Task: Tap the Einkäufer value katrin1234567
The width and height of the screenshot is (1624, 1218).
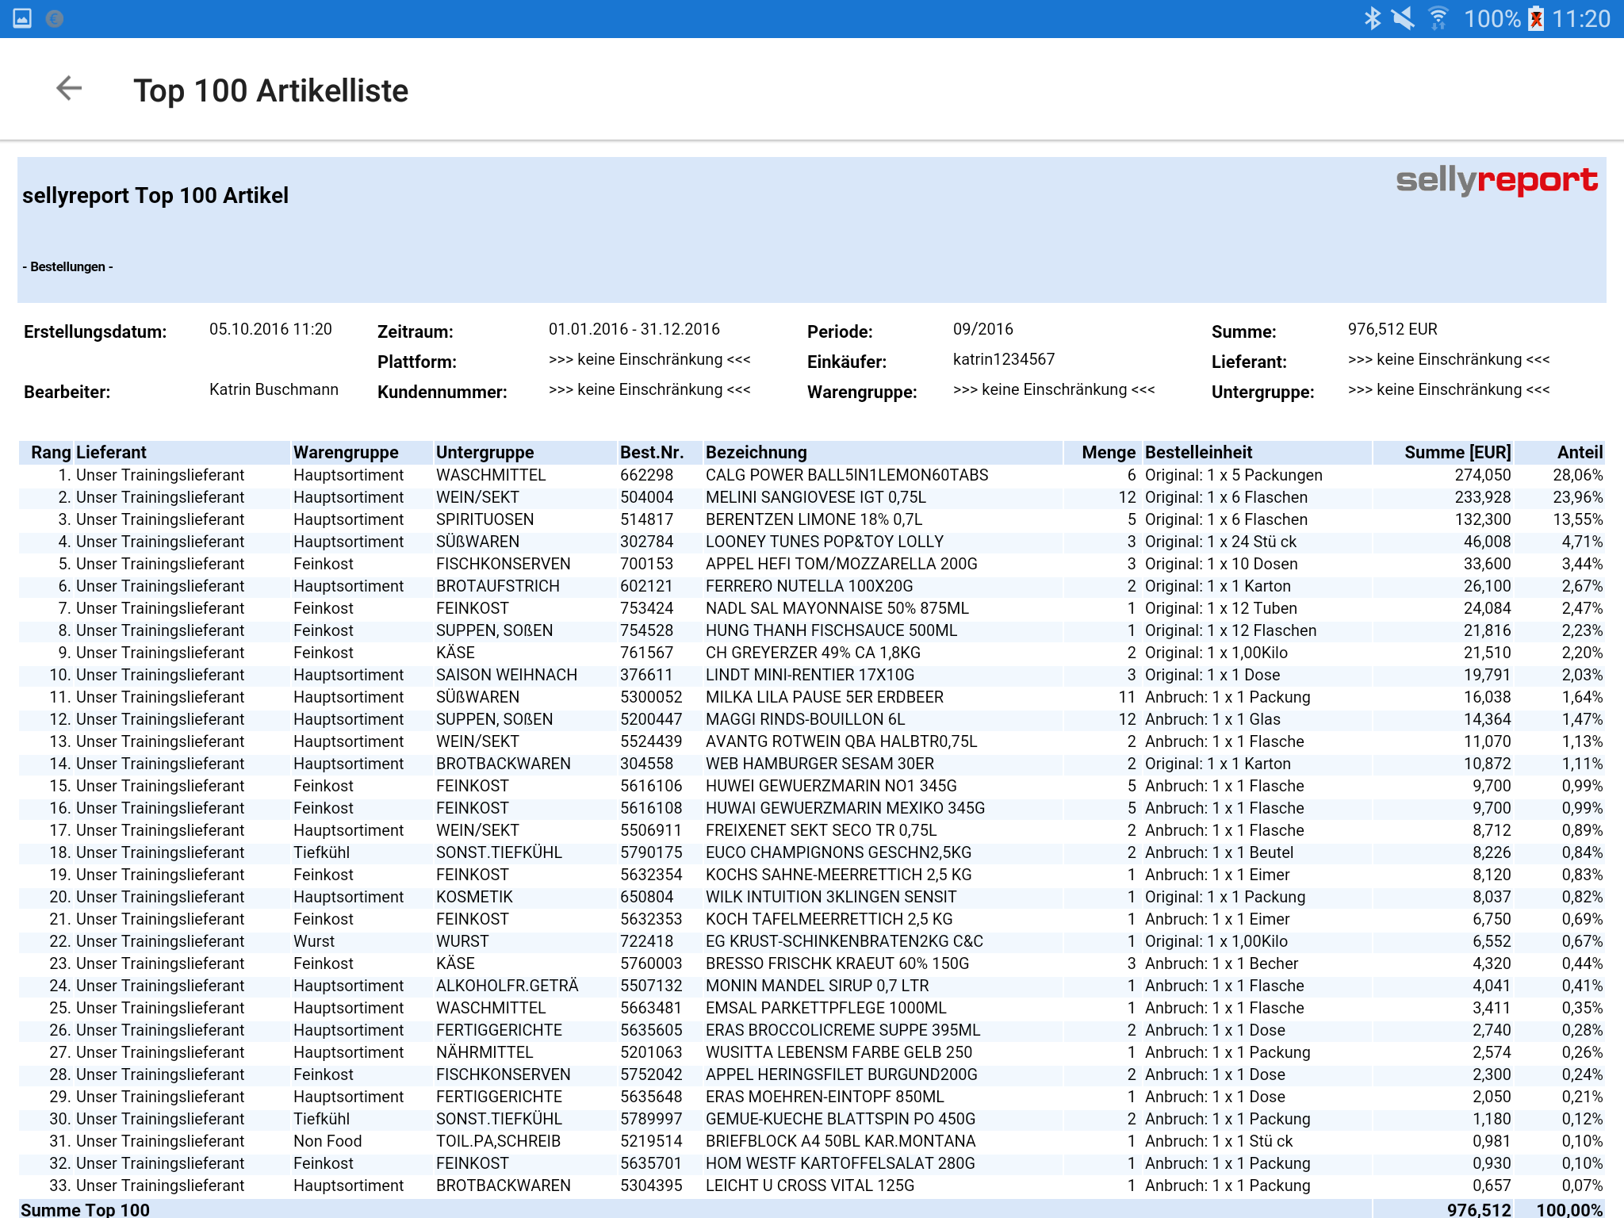Action: tap(1003, 359)
